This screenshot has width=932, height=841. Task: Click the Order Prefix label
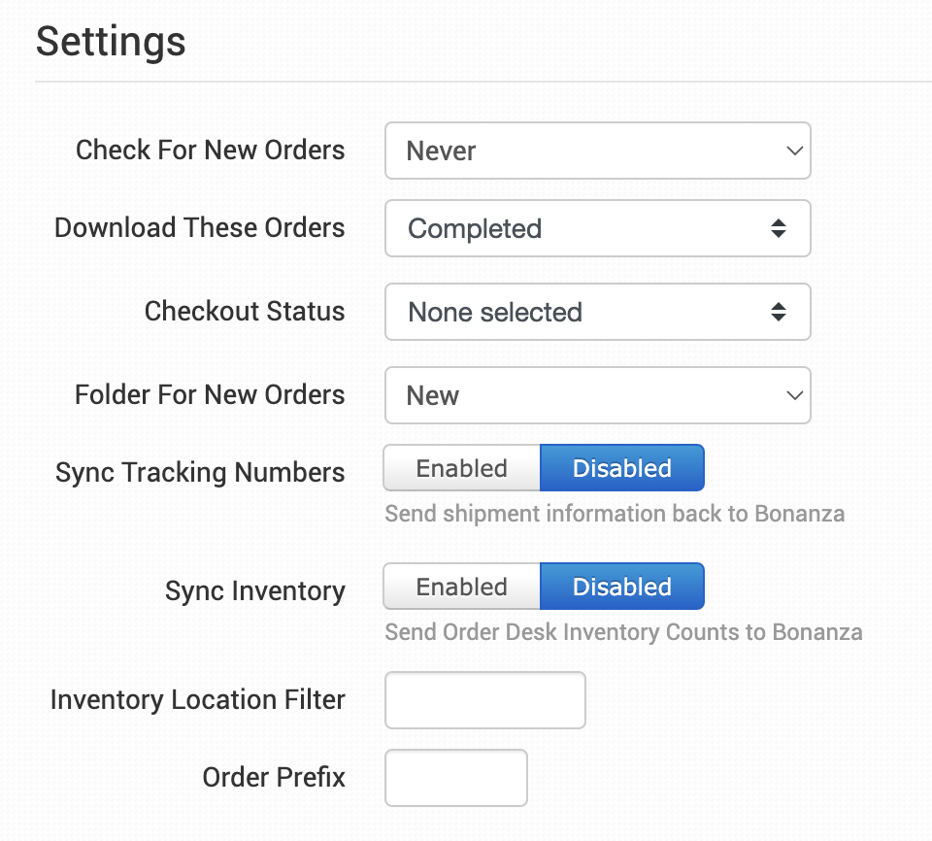point(274,778)
